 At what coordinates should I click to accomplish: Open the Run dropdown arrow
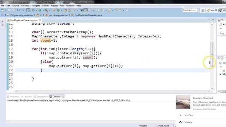43,10
